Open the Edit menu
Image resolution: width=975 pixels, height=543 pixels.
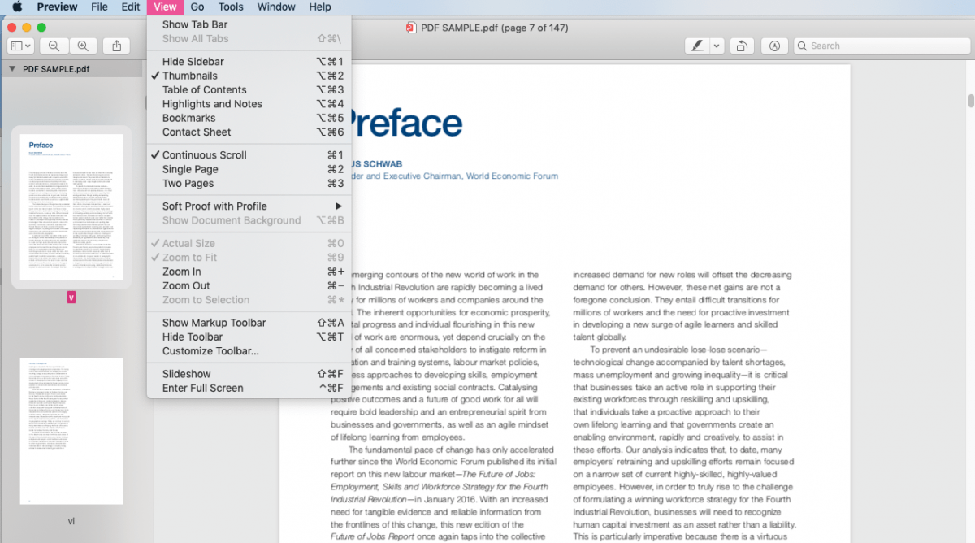pyautogui.click(x=131, y=7)
